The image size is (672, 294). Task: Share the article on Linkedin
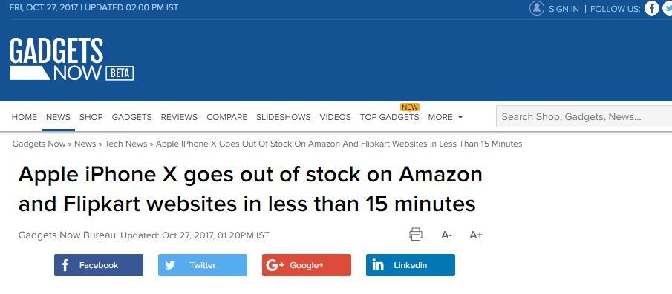click(x=411, y=265)
